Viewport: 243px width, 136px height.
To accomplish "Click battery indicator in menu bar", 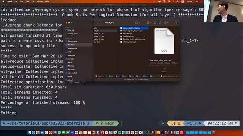I will pos(190,2).
